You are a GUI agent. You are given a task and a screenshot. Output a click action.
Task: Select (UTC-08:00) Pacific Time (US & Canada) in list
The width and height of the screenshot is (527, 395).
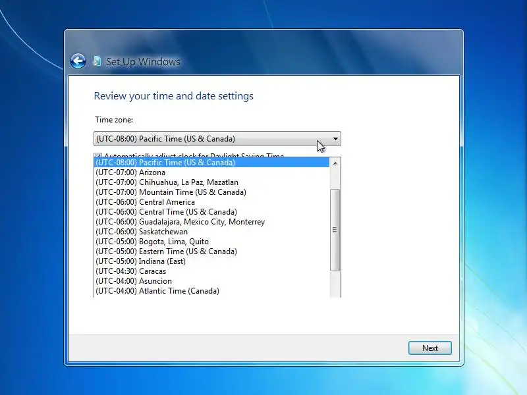pyautogui.click(x=211, y=163)
